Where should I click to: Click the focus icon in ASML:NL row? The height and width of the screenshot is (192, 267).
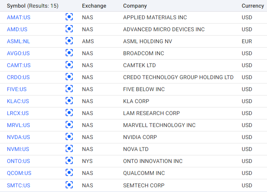point(69,41)
